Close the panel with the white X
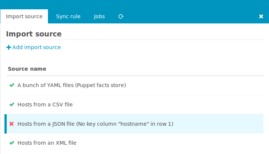The height and width of the screenshot is (154, 269). coord(261,16)
